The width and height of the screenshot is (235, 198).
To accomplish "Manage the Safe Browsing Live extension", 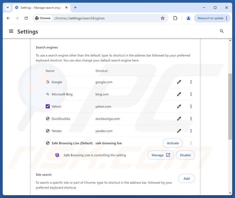I will pos(161,155).
